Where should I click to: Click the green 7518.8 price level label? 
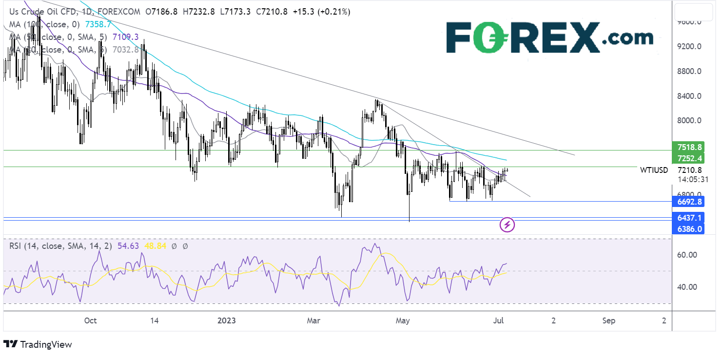(x=689, y=147)
